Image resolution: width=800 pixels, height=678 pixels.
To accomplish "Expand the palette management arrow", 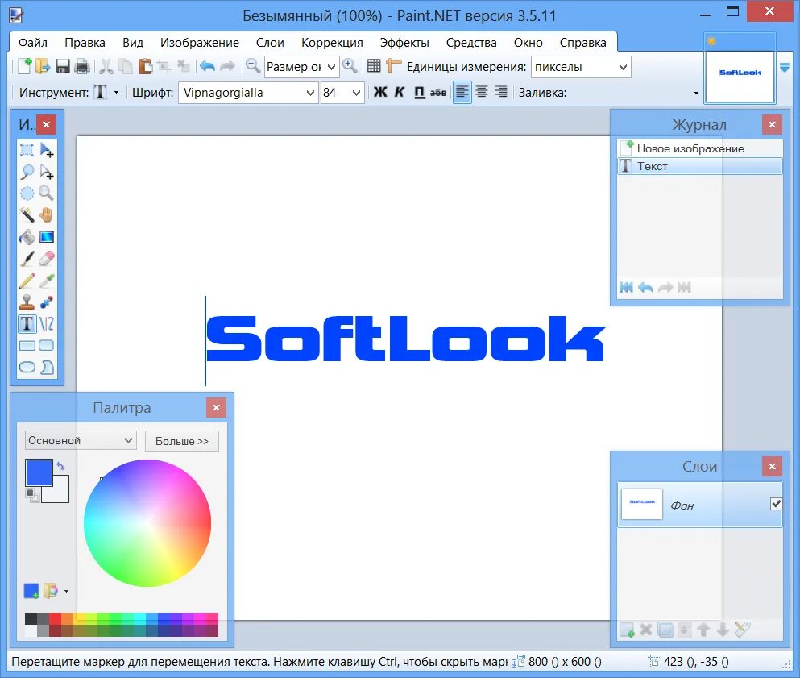I will click(66, 591).
